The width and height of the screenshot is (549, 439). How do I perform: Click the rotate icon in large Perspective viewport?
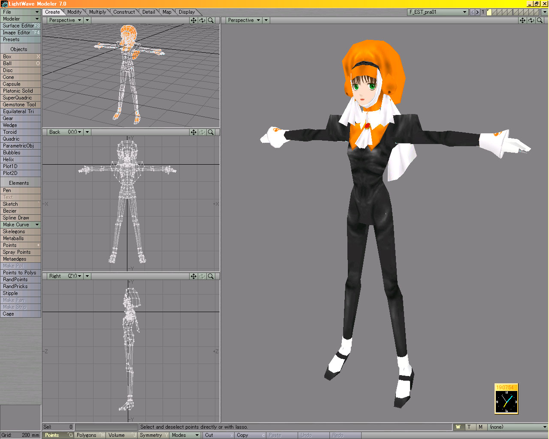[531, 20]
